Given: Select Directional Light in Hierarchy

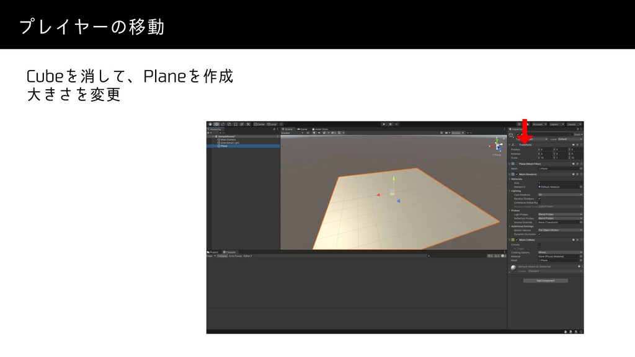Looking at the screenshot, I should (x=229, y=143).
